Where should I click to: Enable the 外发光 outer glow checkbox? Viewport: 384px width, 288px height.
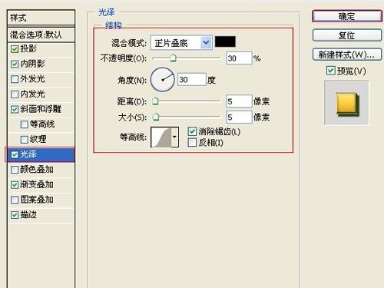(15, 79)
